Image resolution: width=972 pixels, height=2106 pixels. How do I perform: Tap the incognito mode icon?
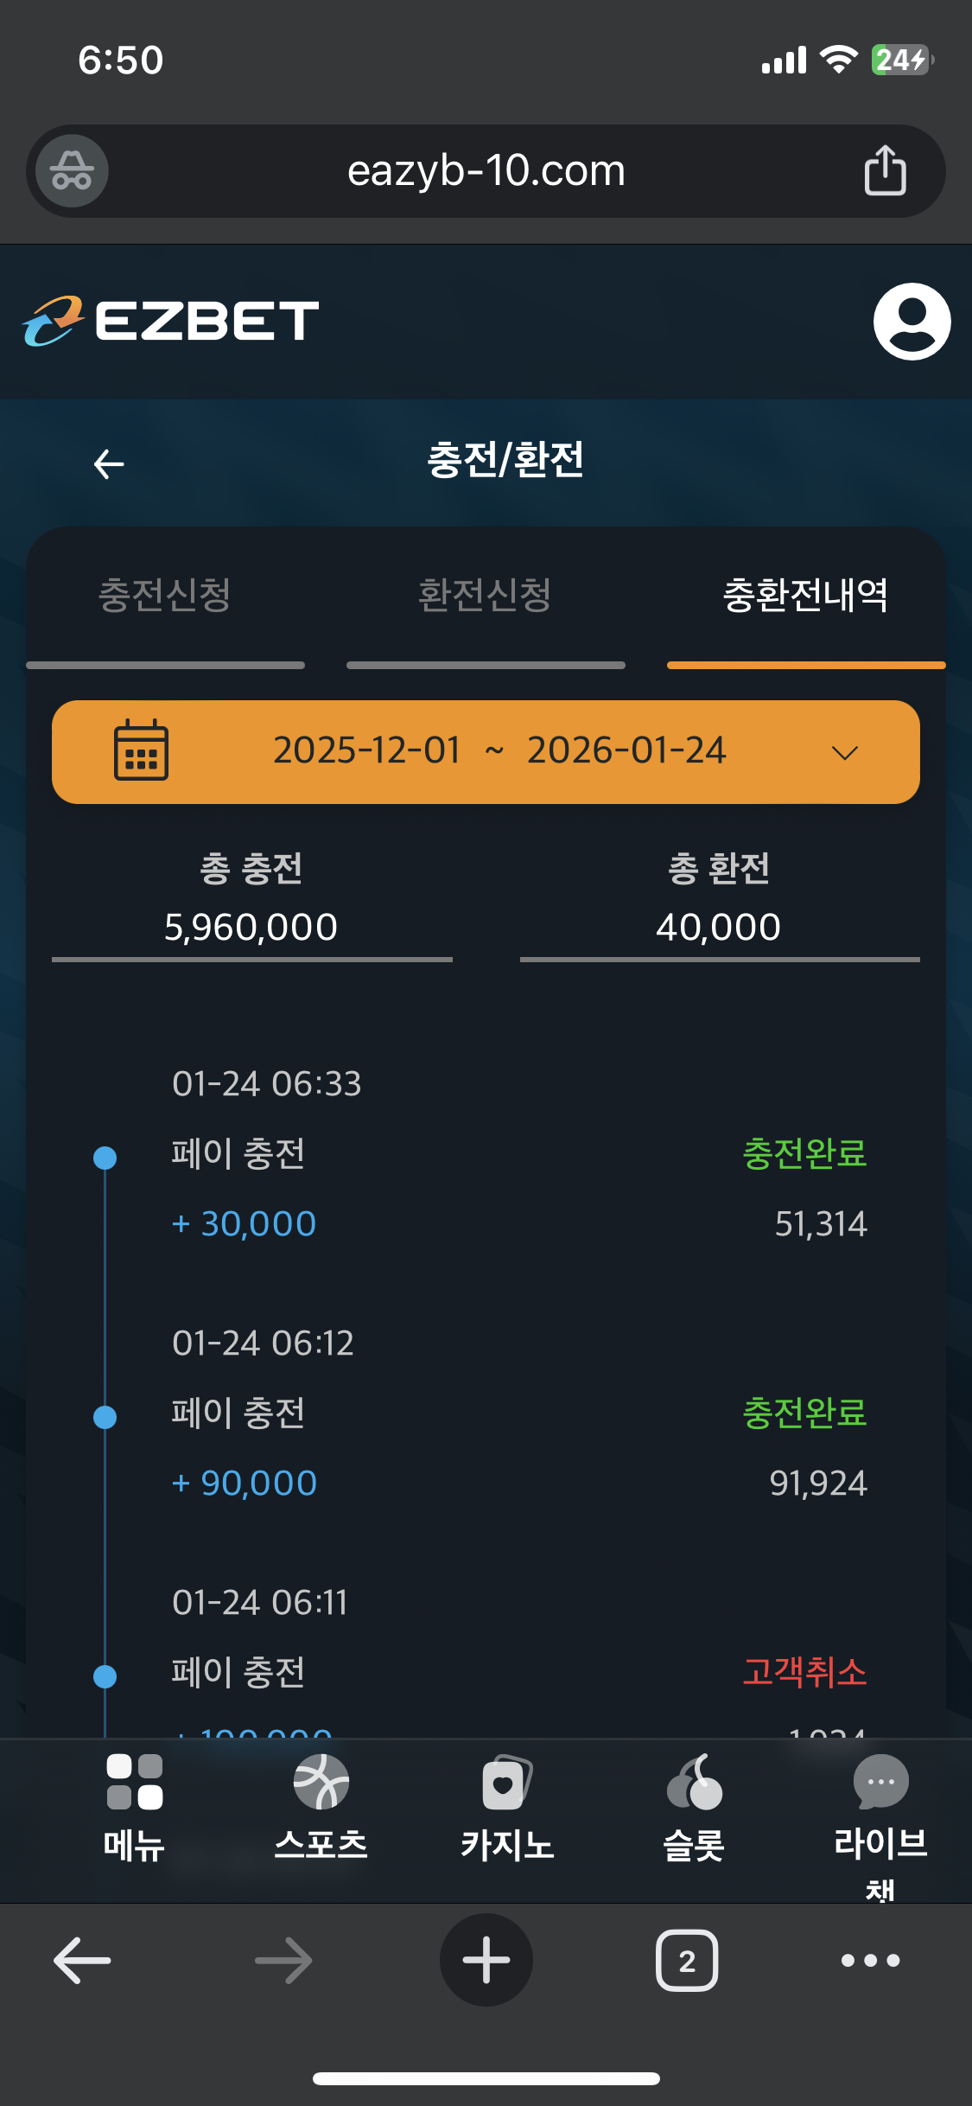72,171
